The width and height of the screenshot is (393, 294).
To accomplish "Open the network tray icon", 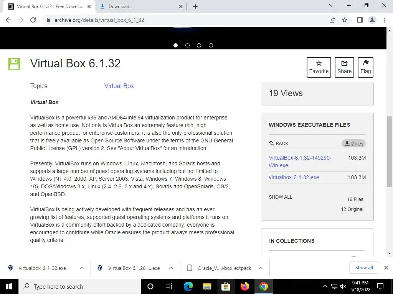I will 334,286.
